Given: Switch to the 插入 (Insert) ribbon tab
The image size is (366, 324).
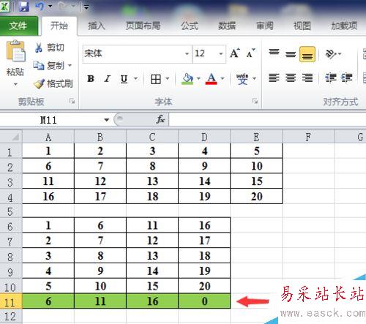Looking at the screenshot, I should [x=97, y=26].
